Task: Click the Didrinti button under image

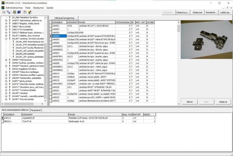Action: (x=190, y=102)
